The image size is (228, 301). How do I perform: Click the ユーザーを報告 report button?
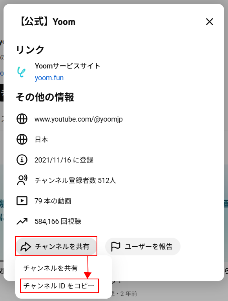click(143, 246)
